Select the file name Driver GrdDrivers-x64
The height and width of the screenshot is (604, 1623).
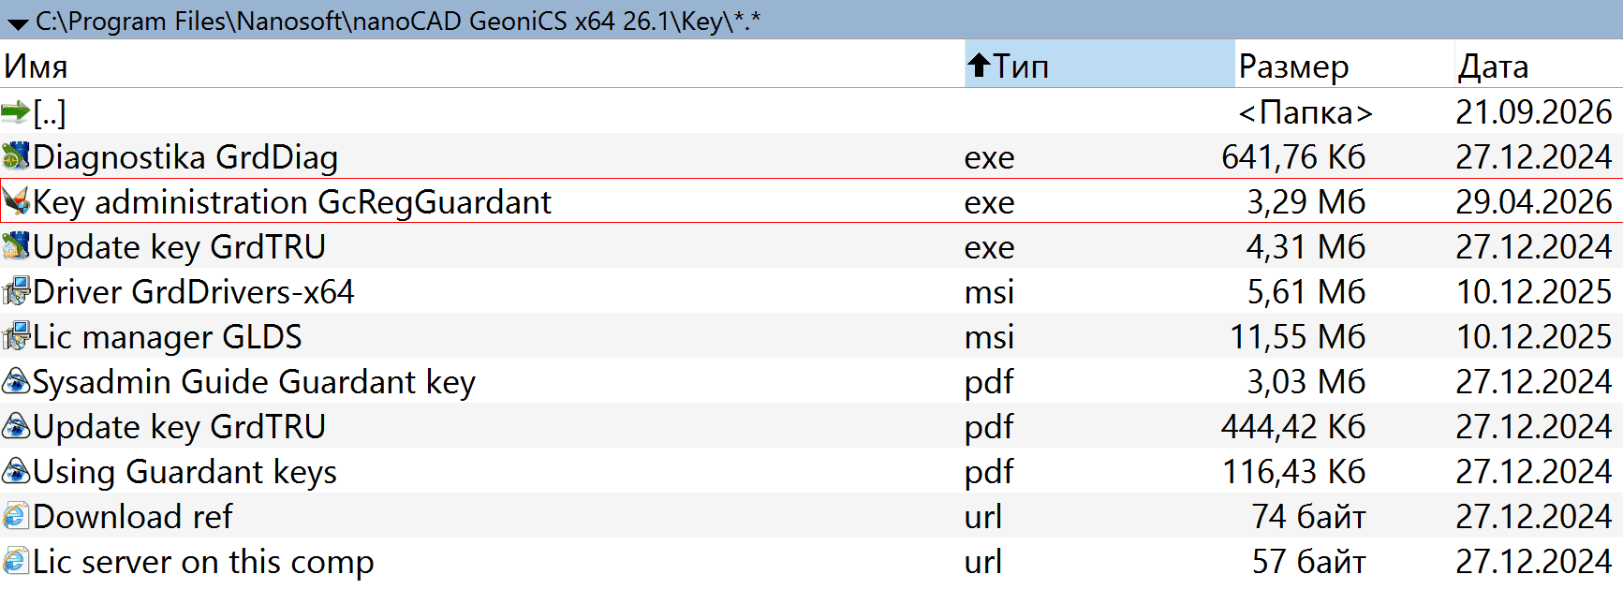click(x=194, y=292)
